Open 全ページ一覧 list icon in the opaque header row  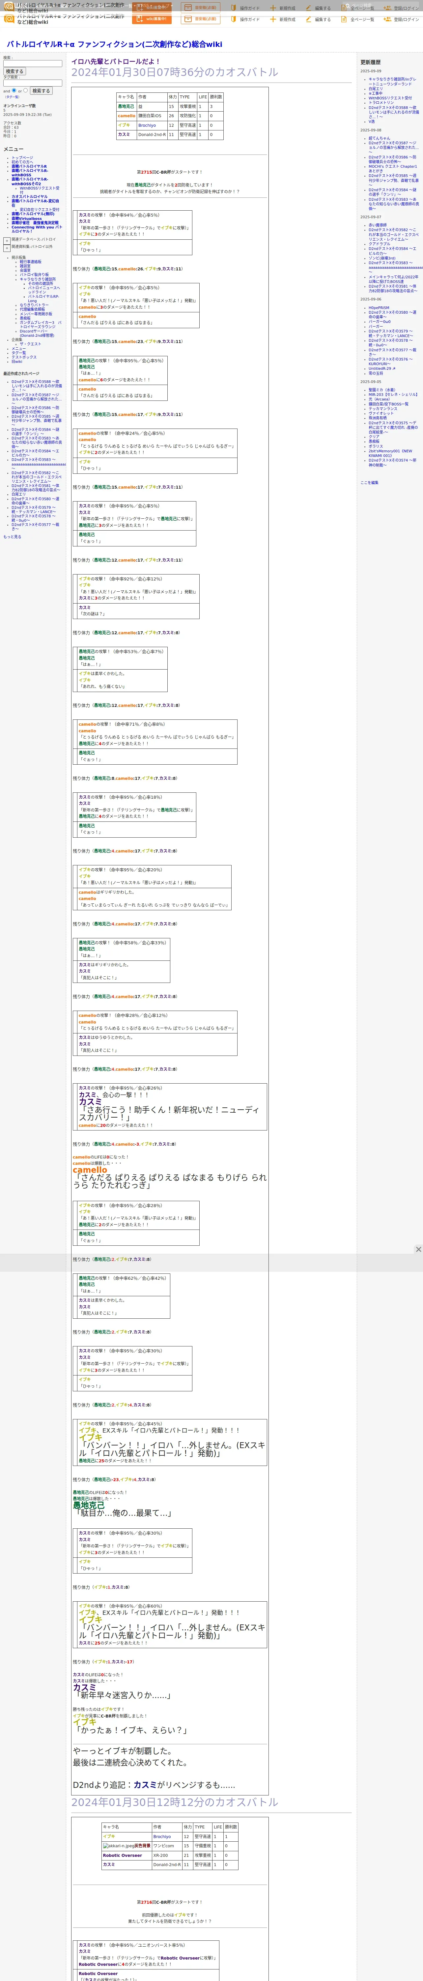[345, 19]
